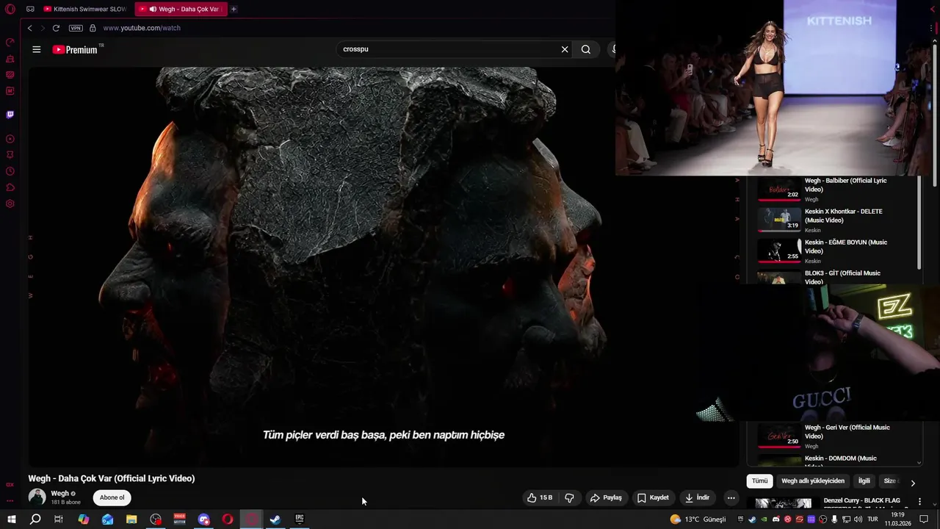Play Keskin - EĞME BOYUN thumbnail

779,251
